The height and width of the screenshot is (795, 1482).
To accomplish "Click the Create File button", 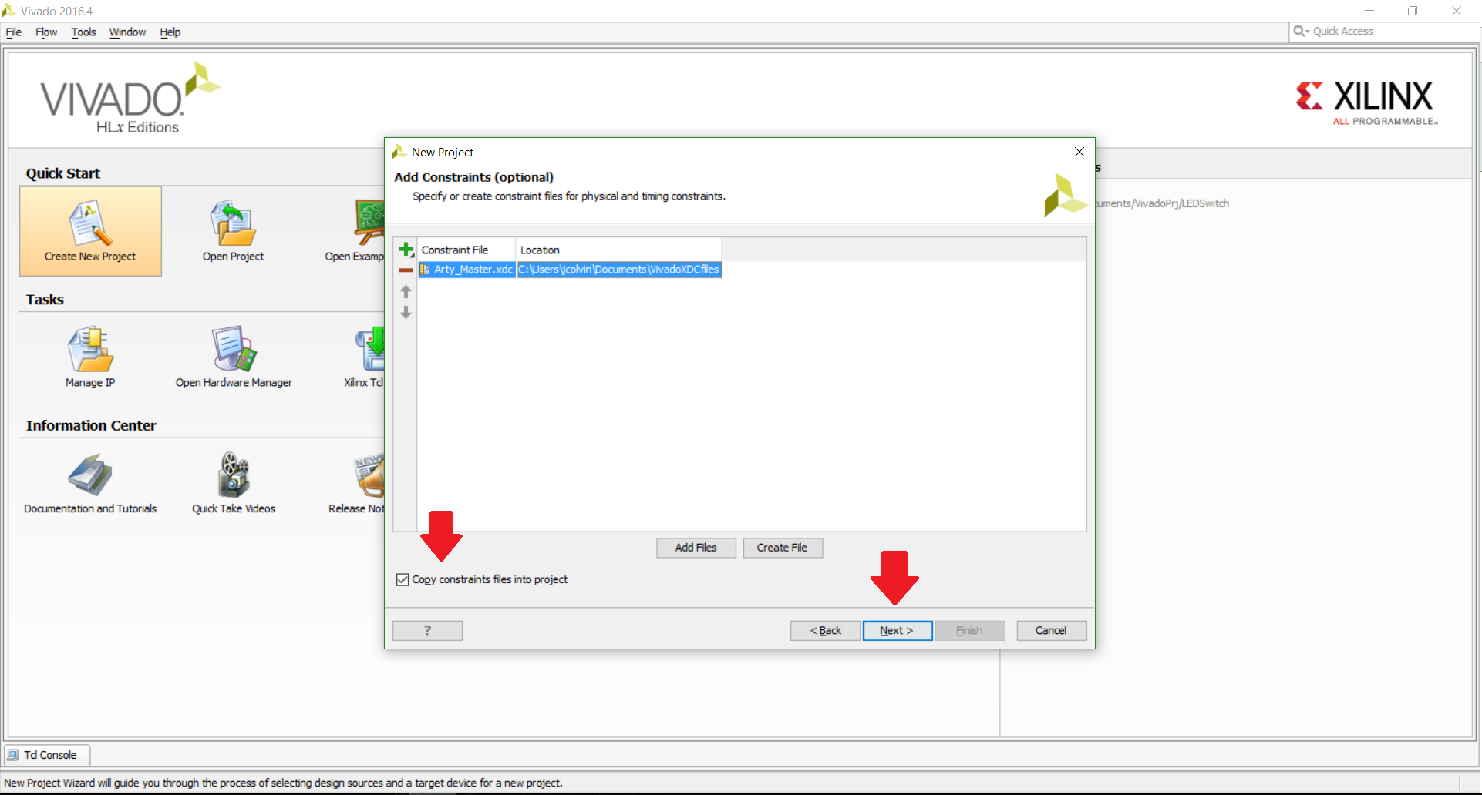I will (x=783, y=548).
